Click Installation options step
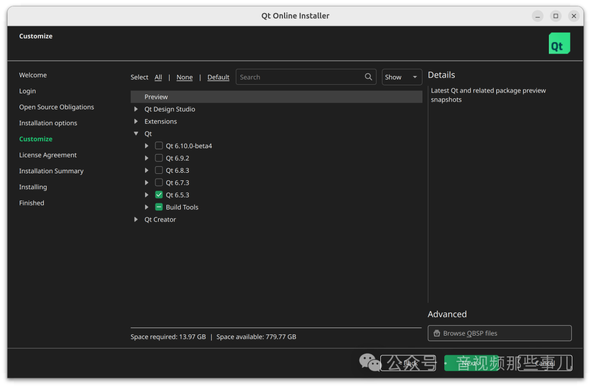The width and height of the screenshot is (591, 387). [48, 123]
